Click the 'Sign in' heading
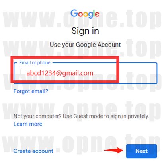The image size is (164, 161). pyautogui.click(x=85, y=31)
